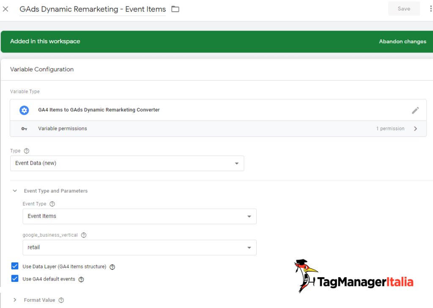The width and height of the screenshot is (433, 308).
Task: Close the variable editor with the X icon
Action: pyautogui.click(x=5, y=9)
